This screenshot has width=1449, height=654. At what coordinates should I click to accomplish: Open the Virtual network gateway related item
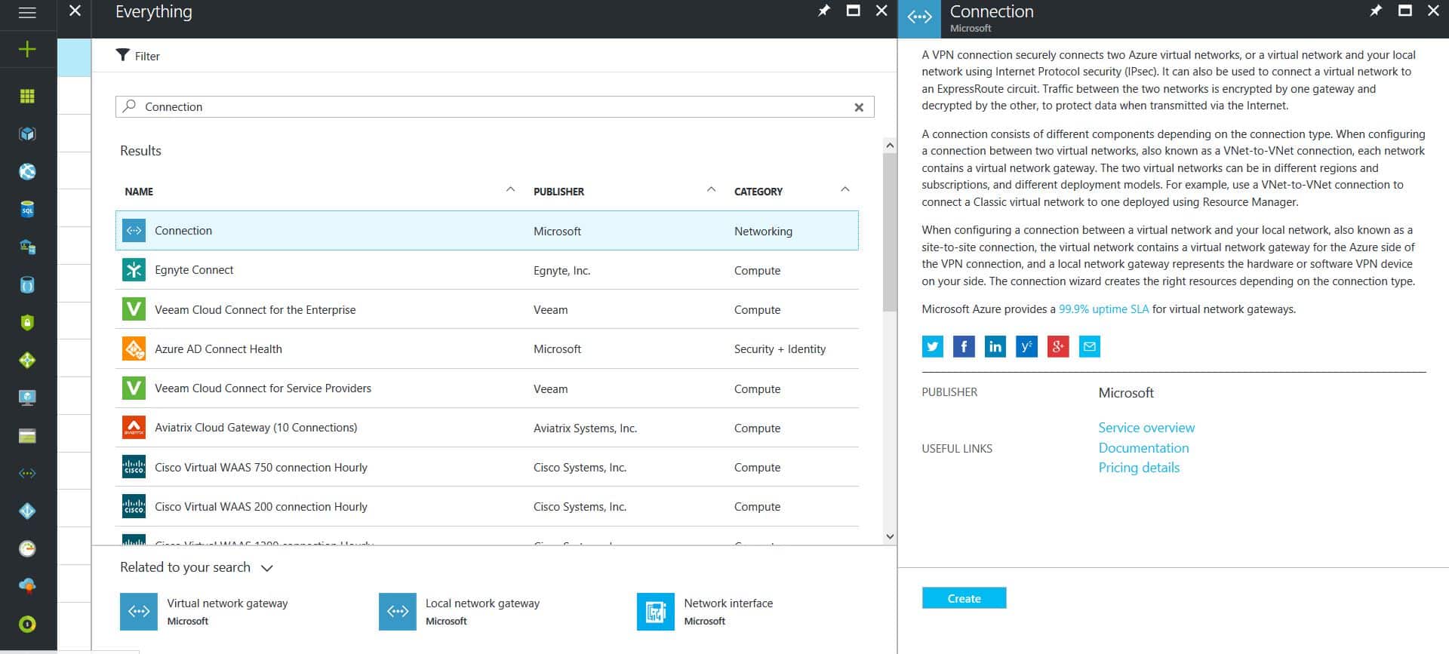(x=205, y=611)
